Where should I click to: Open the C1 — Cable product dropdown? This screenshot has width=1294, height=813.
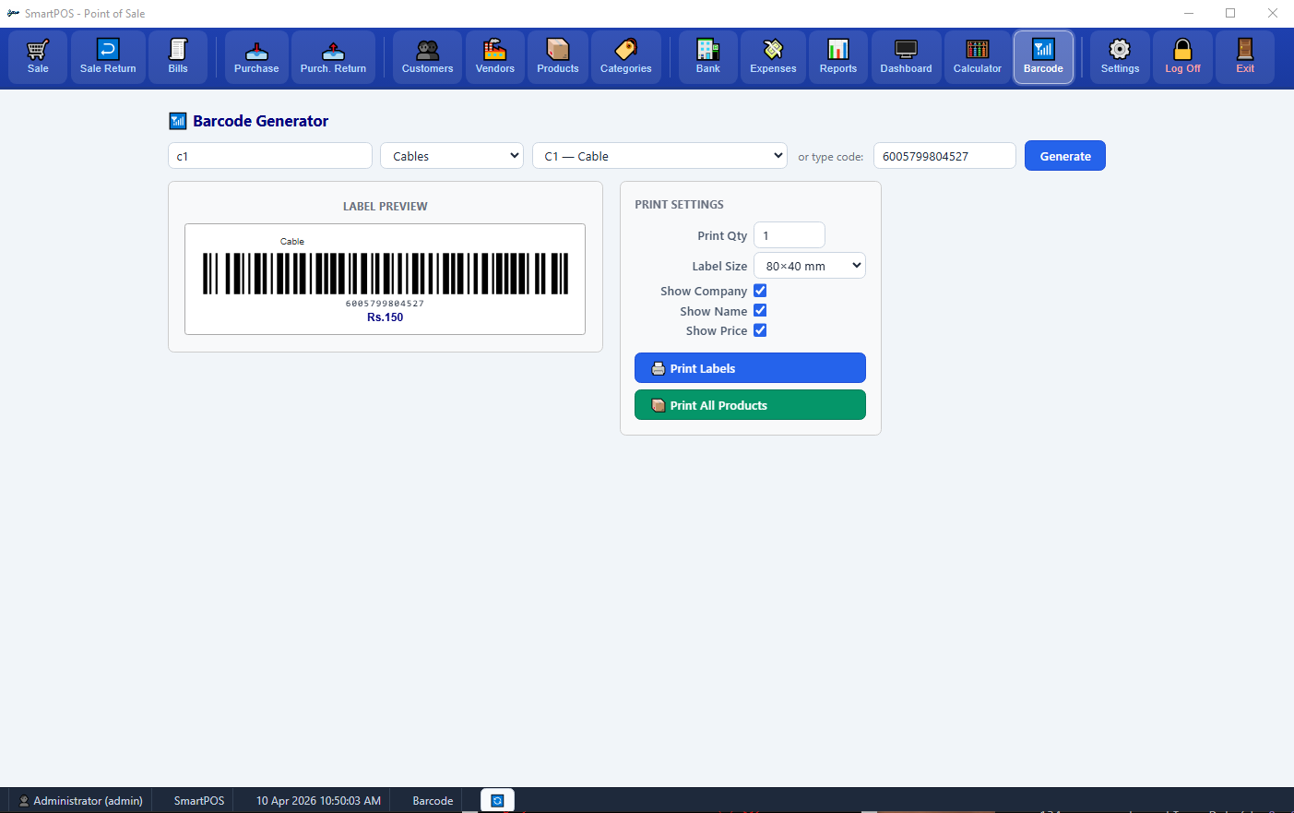tap(659, 156)
